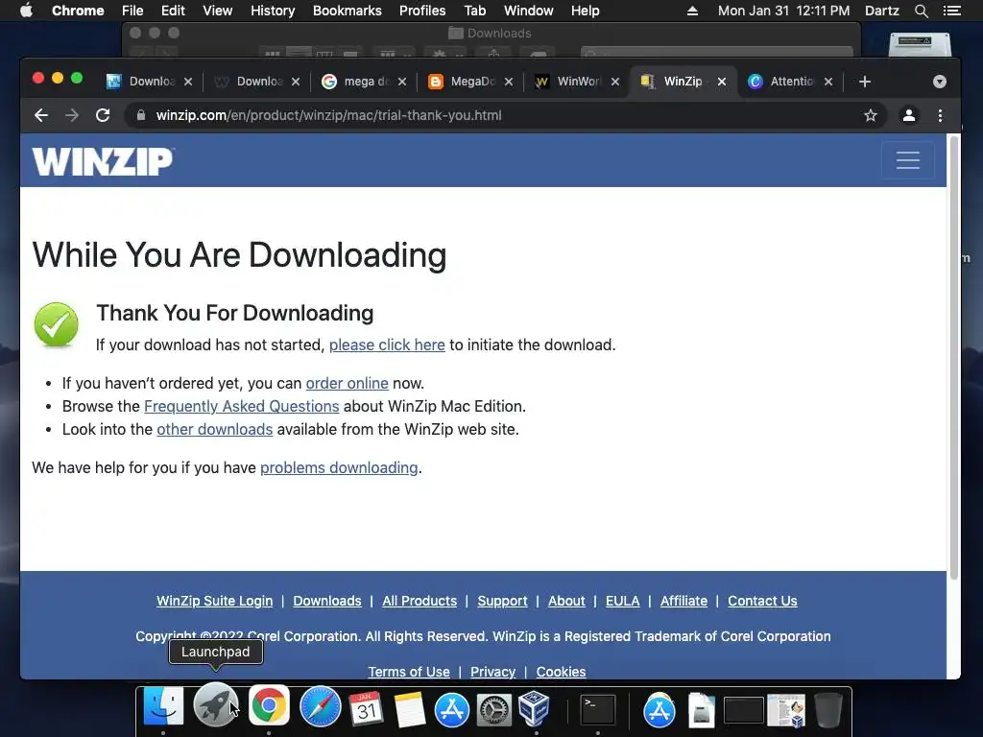Open the notification list icon in the menu bar
This screenshot has width=983, height=737.
pyautogui.click(x=951, y=11)
